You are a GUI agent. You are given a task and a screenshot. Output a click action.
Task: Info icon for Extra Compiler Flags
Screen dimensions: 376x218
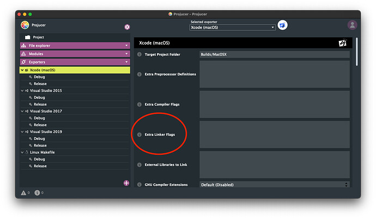pos(140,104)
